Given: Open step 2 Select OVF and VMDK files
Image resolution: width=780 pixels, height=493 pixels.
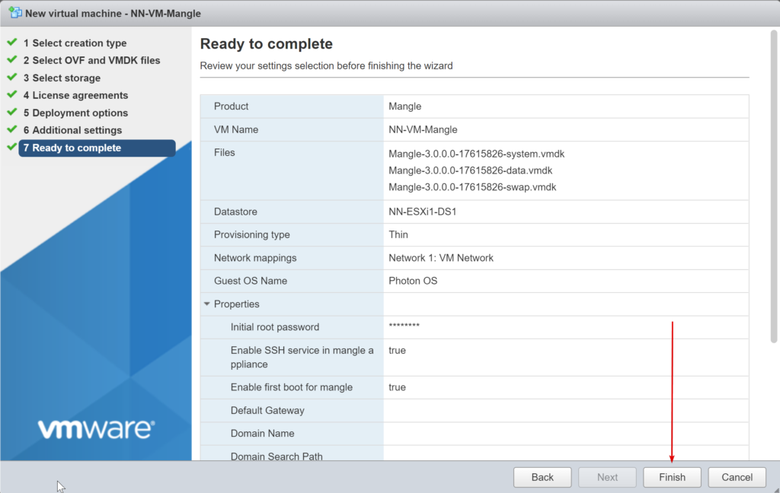Looking at the screenshot, I should click(x=91, y=61).
